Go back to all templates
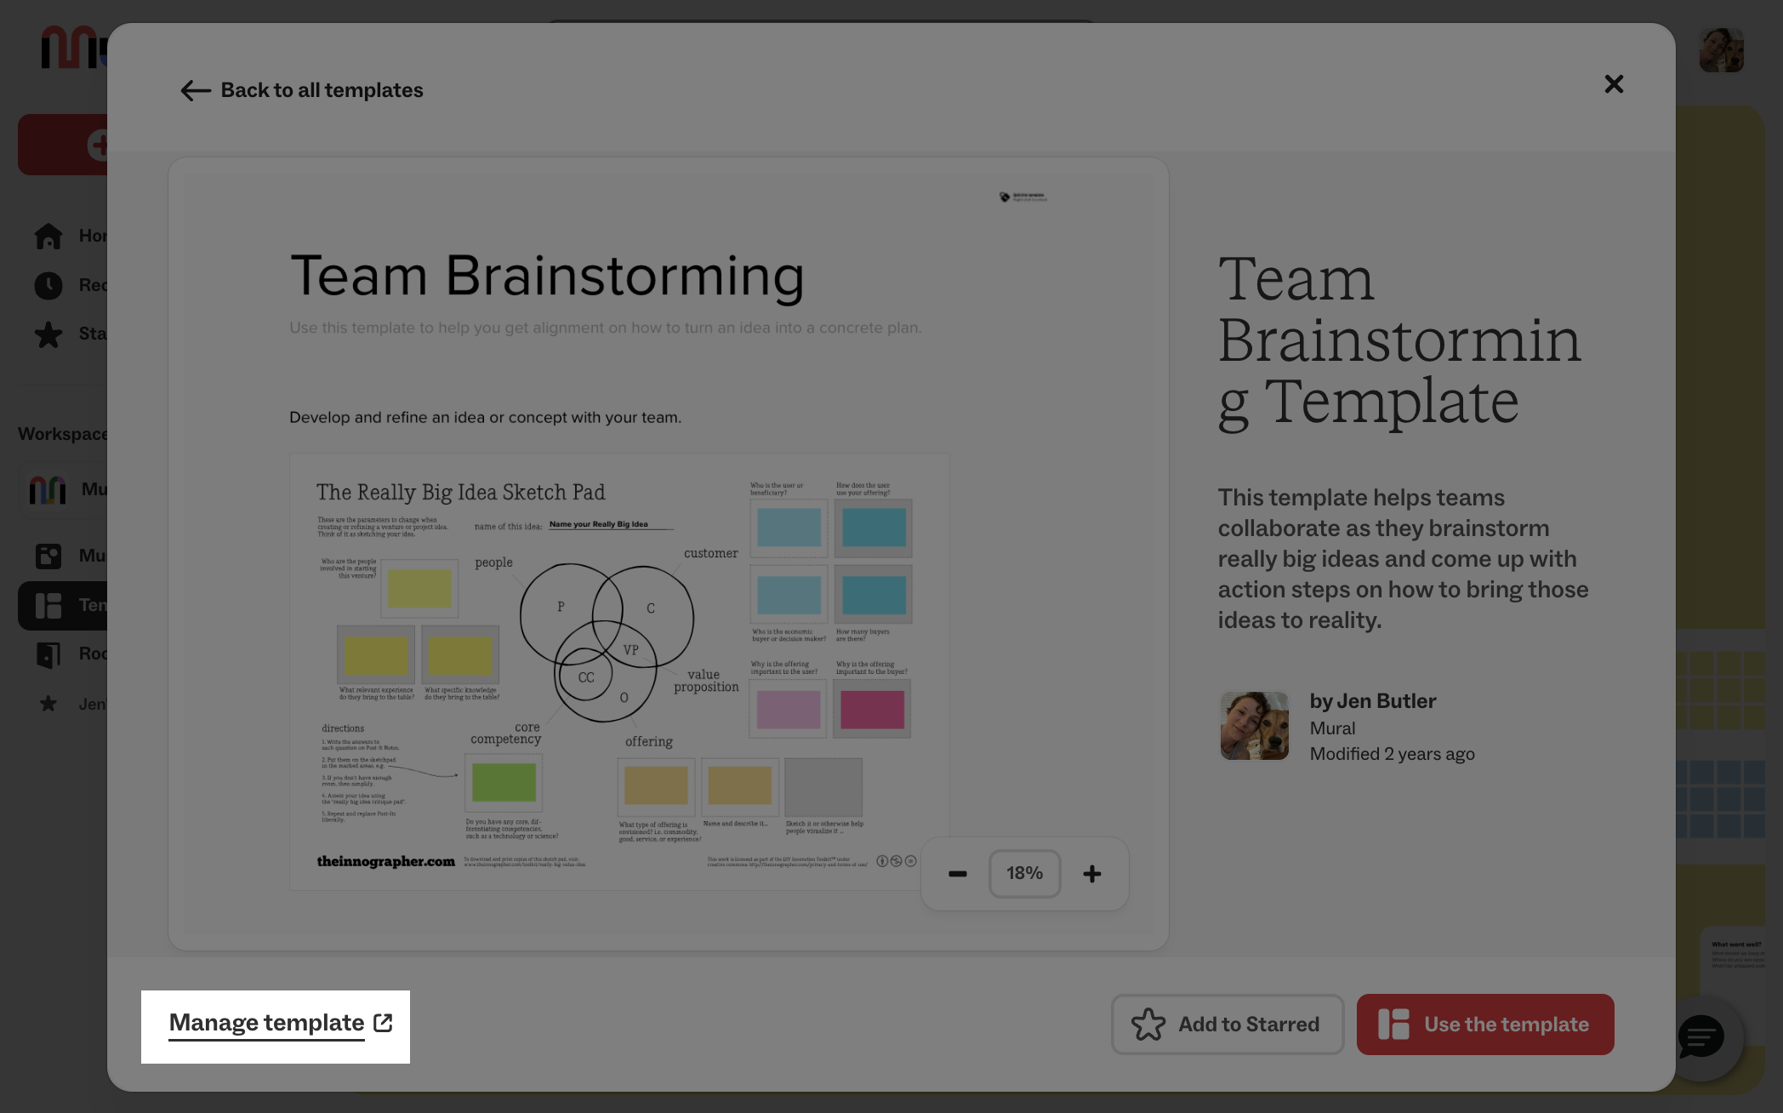 click(302, 90)
